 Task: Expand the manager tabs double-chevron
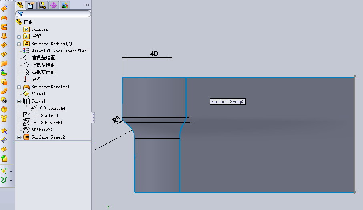[87, 5]
